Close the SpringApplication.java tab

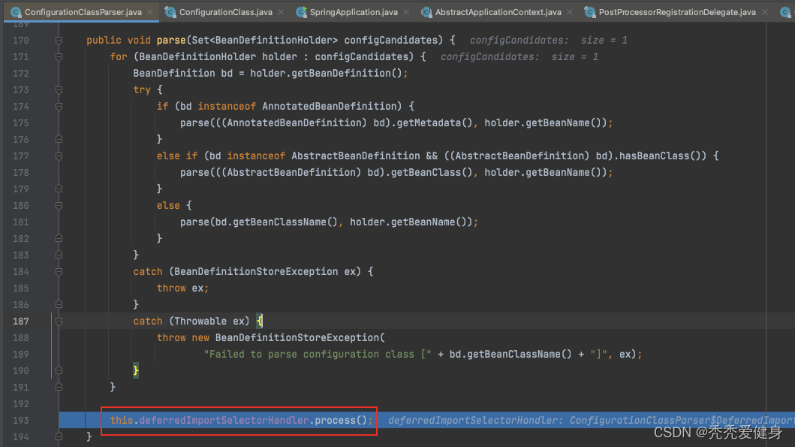406,12
